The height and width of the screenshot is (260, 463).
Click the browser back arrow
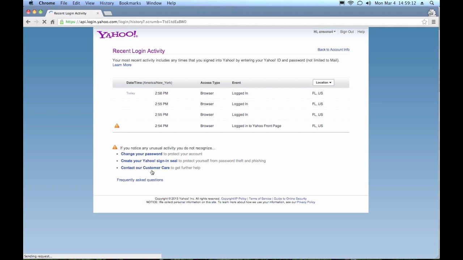(28, 22)
